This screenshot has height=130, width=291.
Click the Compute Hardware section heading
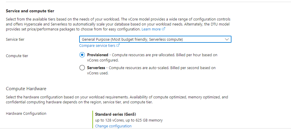(26, 89)
